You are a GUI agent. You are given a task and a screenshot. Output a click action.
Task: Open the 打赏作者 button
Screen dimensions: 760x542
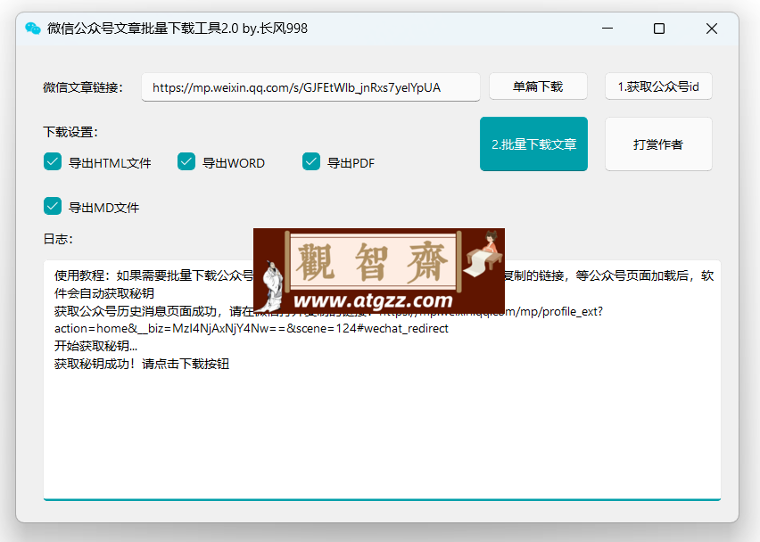658,144
